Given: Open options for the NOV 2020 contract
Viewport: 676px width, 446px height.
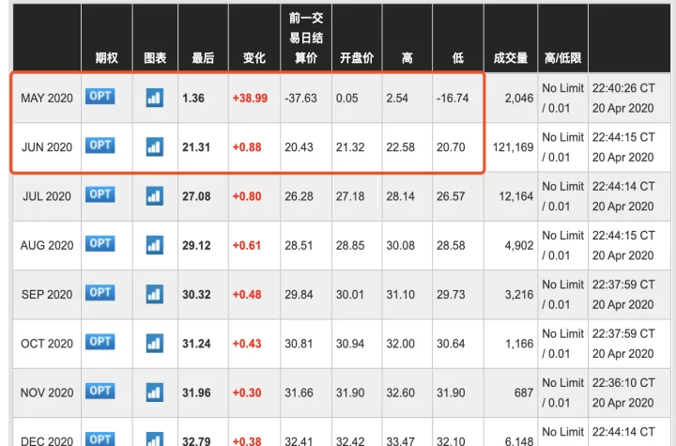Looking at the screenshot, I should click(x=100, y=391).
